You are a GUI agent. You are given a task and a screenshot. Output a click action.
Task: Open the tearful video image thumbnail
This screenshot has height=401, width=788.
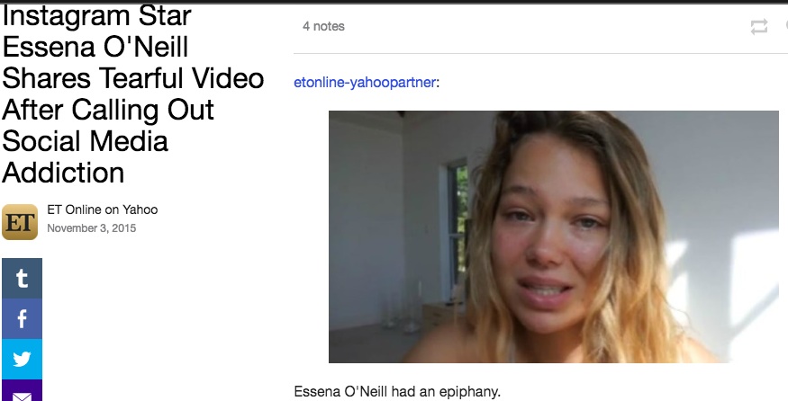554,236
